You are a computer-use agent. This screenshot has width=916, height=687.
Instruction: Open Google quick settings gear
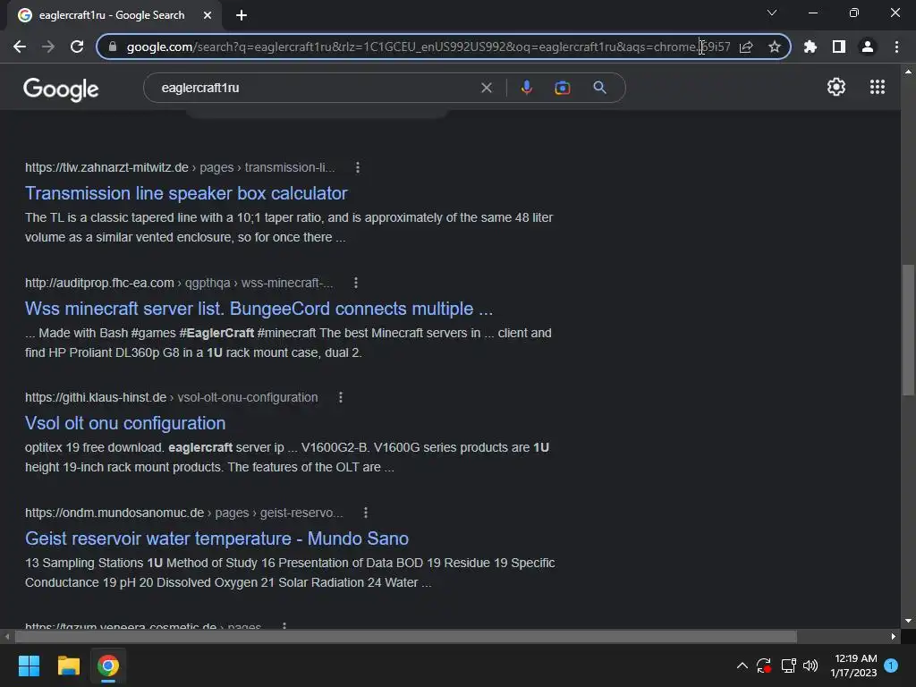pos(836,87)
